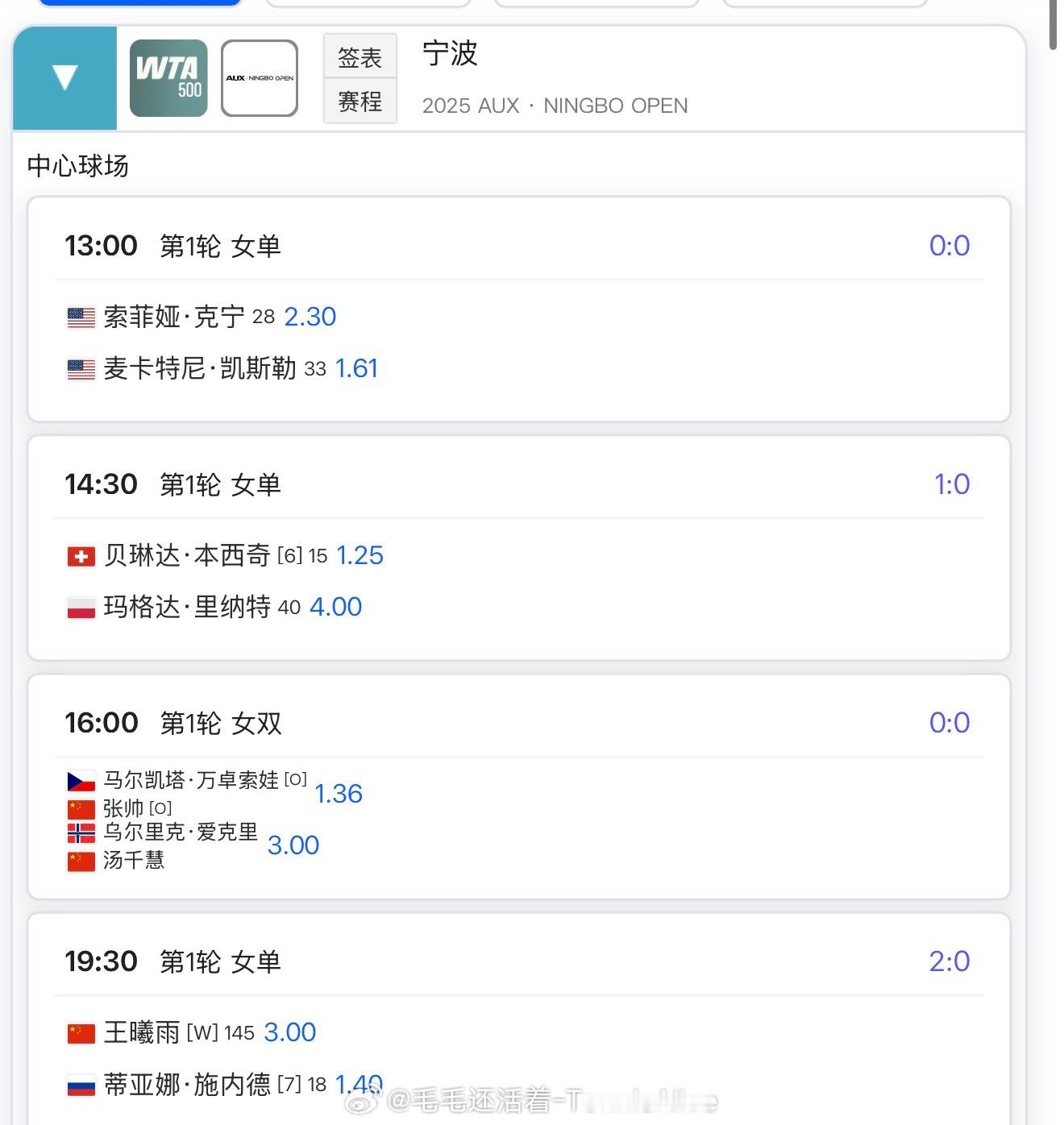Click the Polish flag beside 玛格达·里纳特
This screenshot has height=1125, width=1064.
pyautogui.click(x=81, y=608)
